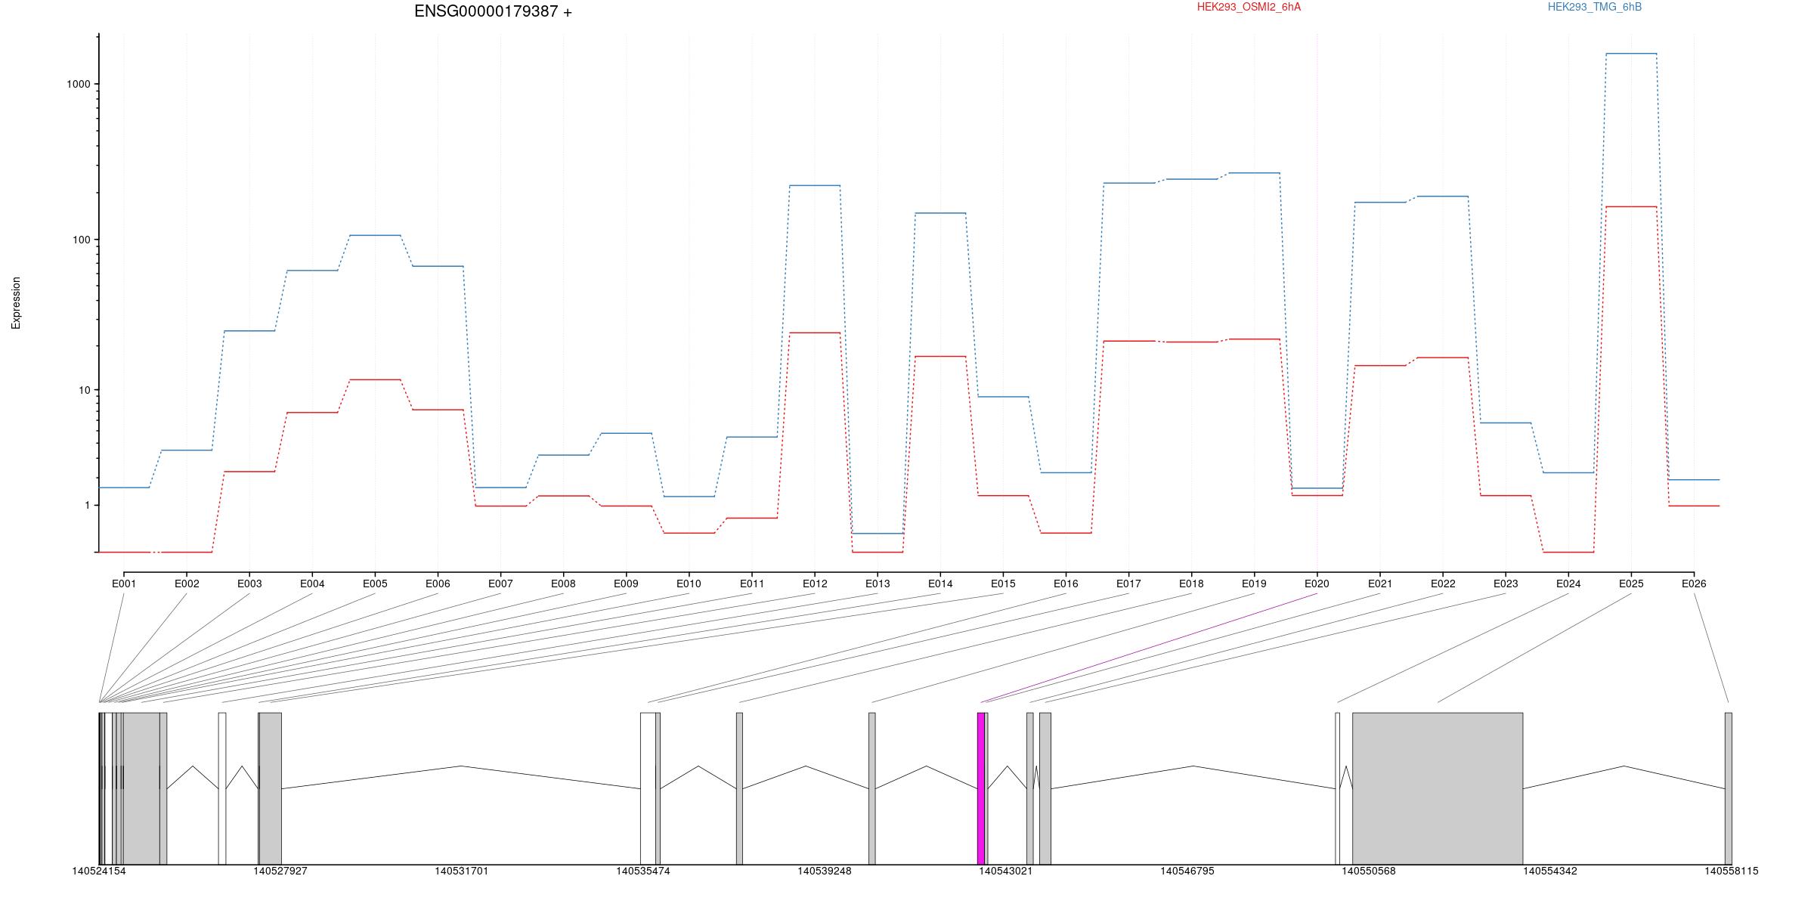This screenshot has height=907, width=1814.
Task: Click the last gray exon at 140558115
Action: click(x=1729, y=788)
